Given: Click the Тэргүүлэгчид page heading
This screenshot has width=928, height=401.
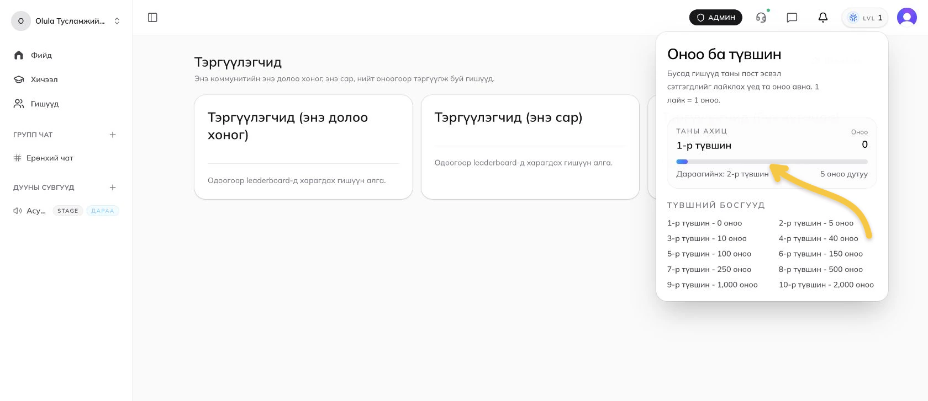Looking at the screenshot, I should (238, 62).
